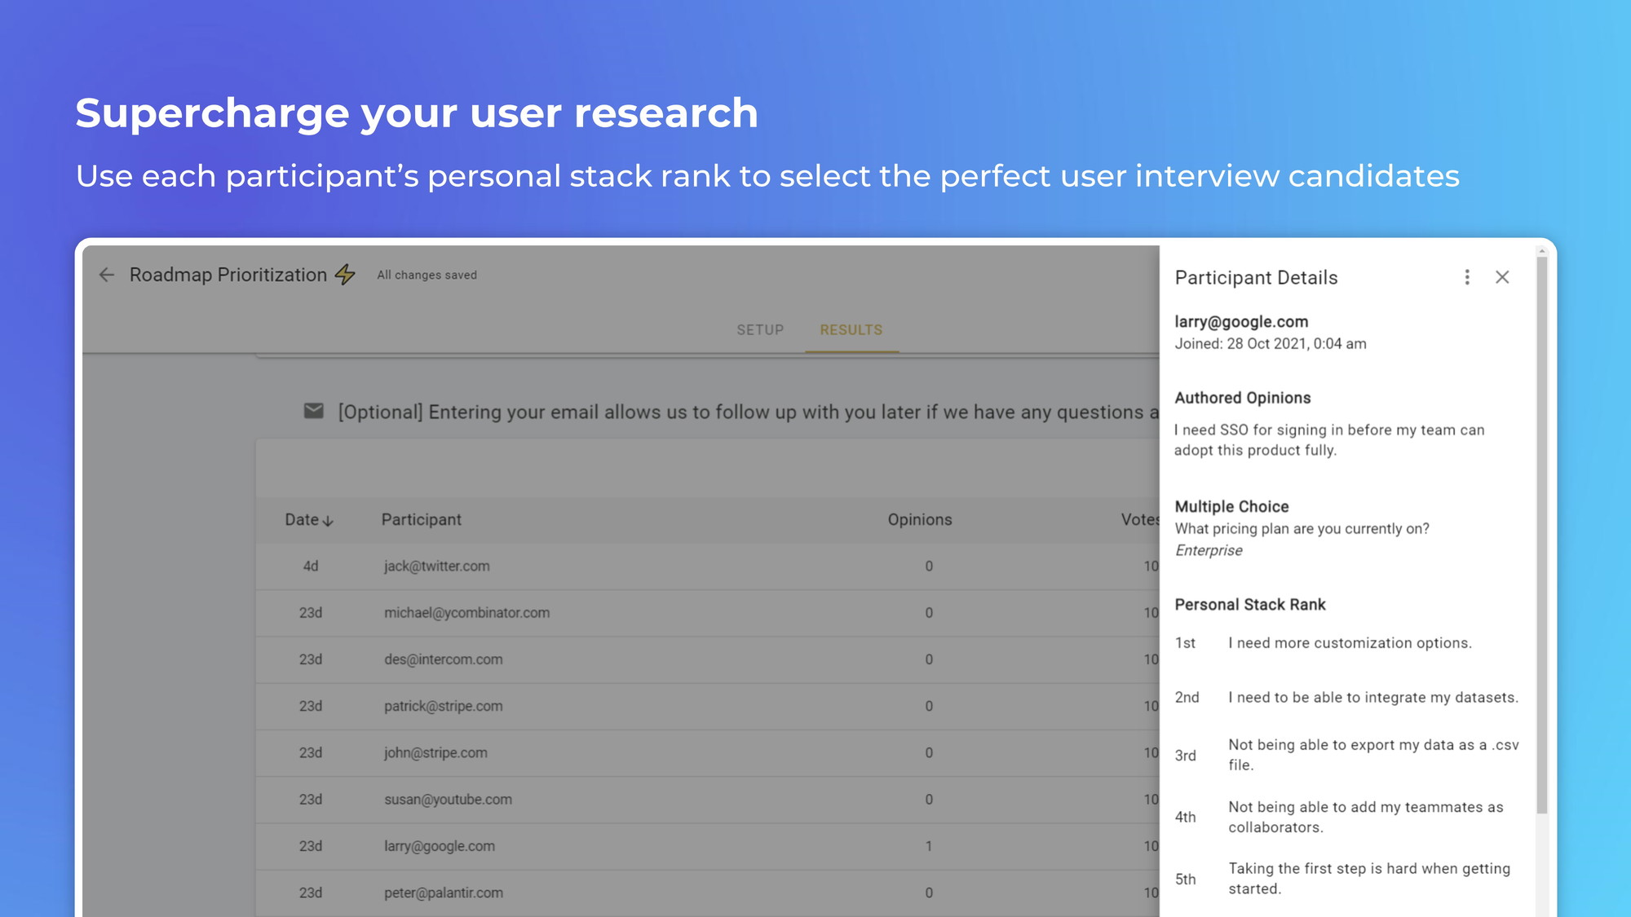
Task: Select the des@intercom.com participant
Action: click(444, 659)
